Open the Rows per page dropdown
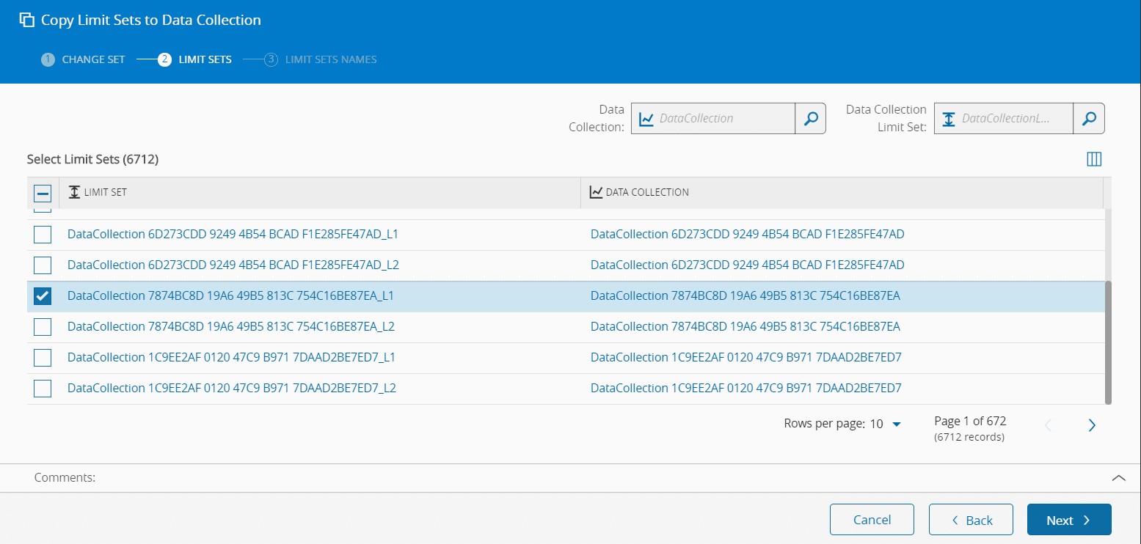The image size is (1141, 544). 886,424
